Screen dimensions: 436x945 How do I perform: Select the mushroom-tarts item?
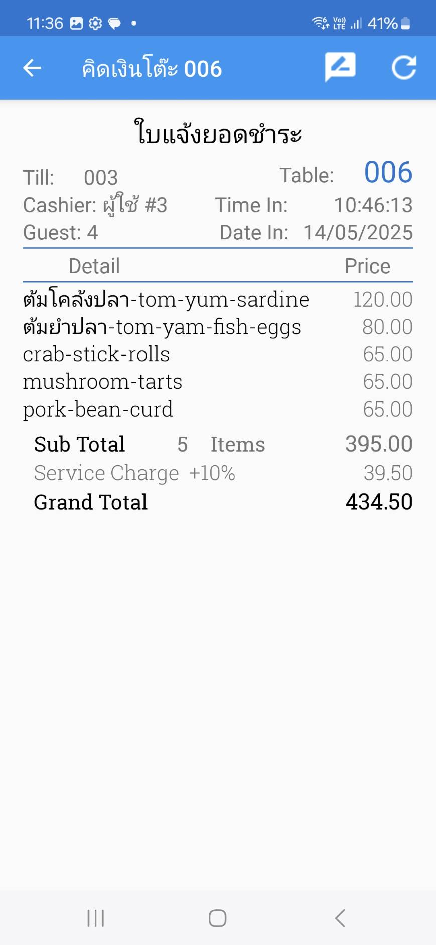[x=102, y=382]
